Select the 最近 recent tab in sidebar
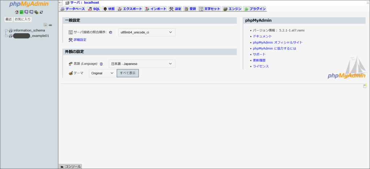The height and width of the screenshot is (169, 370). [x=9, y=19]
